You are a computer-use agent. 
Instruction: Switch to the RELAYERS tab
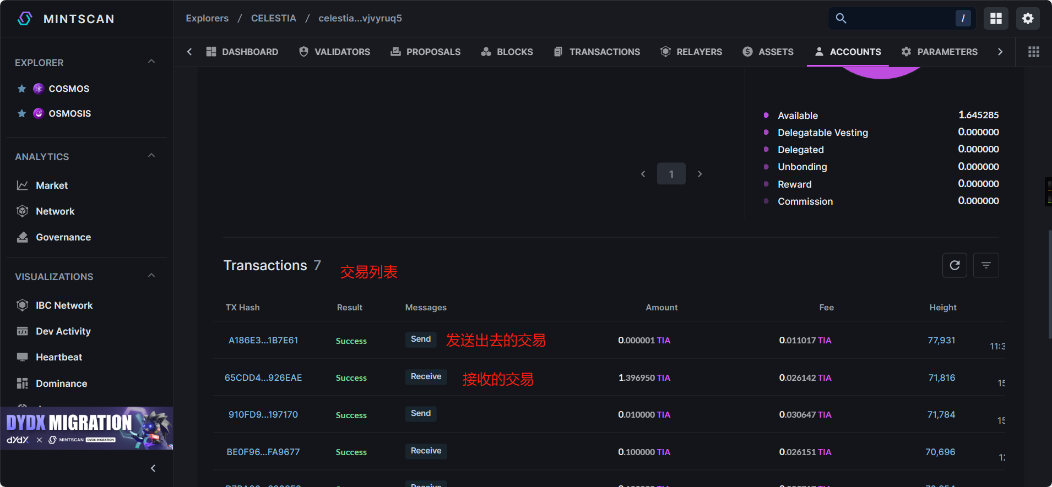click(x=691, y=52)
